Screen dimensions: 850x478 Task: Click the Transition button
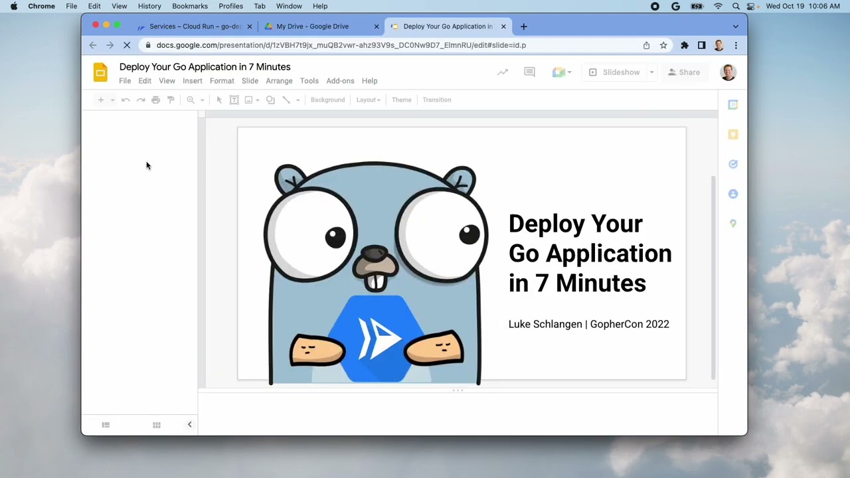click(x=436, y=100)
